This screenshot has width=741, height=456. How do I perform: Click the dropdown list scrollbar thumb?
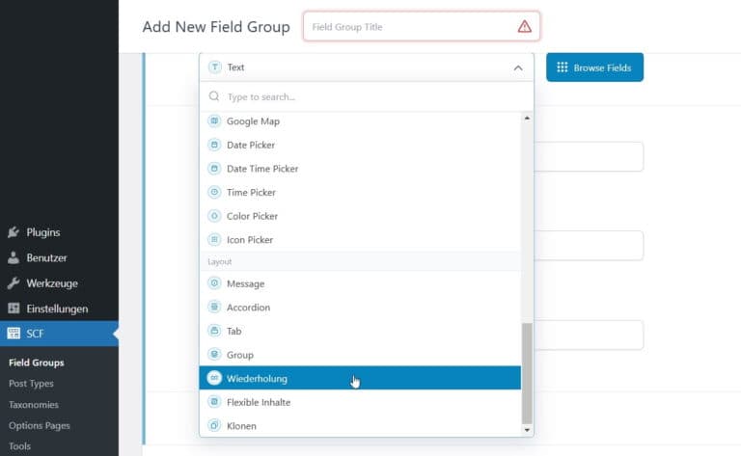527,373
